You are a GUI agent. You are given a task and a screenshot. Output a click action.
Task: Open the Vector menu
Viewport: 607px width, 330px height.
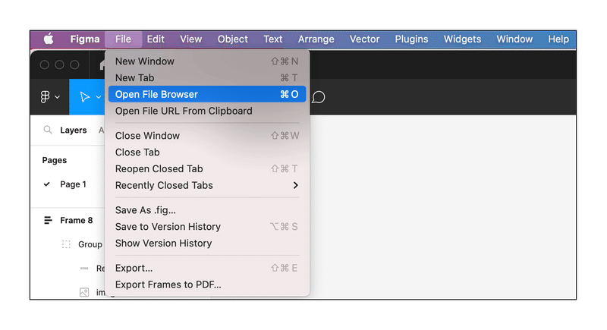[365, 39]
